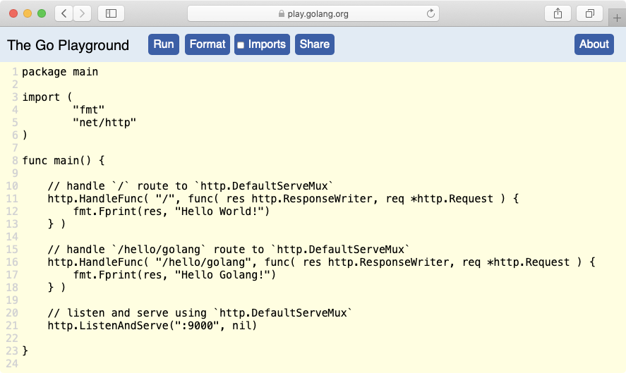The width and height of the screenshot is (626, 373).
Task: Open the About page
Action: pyautogui.click(x=594, y=44)
